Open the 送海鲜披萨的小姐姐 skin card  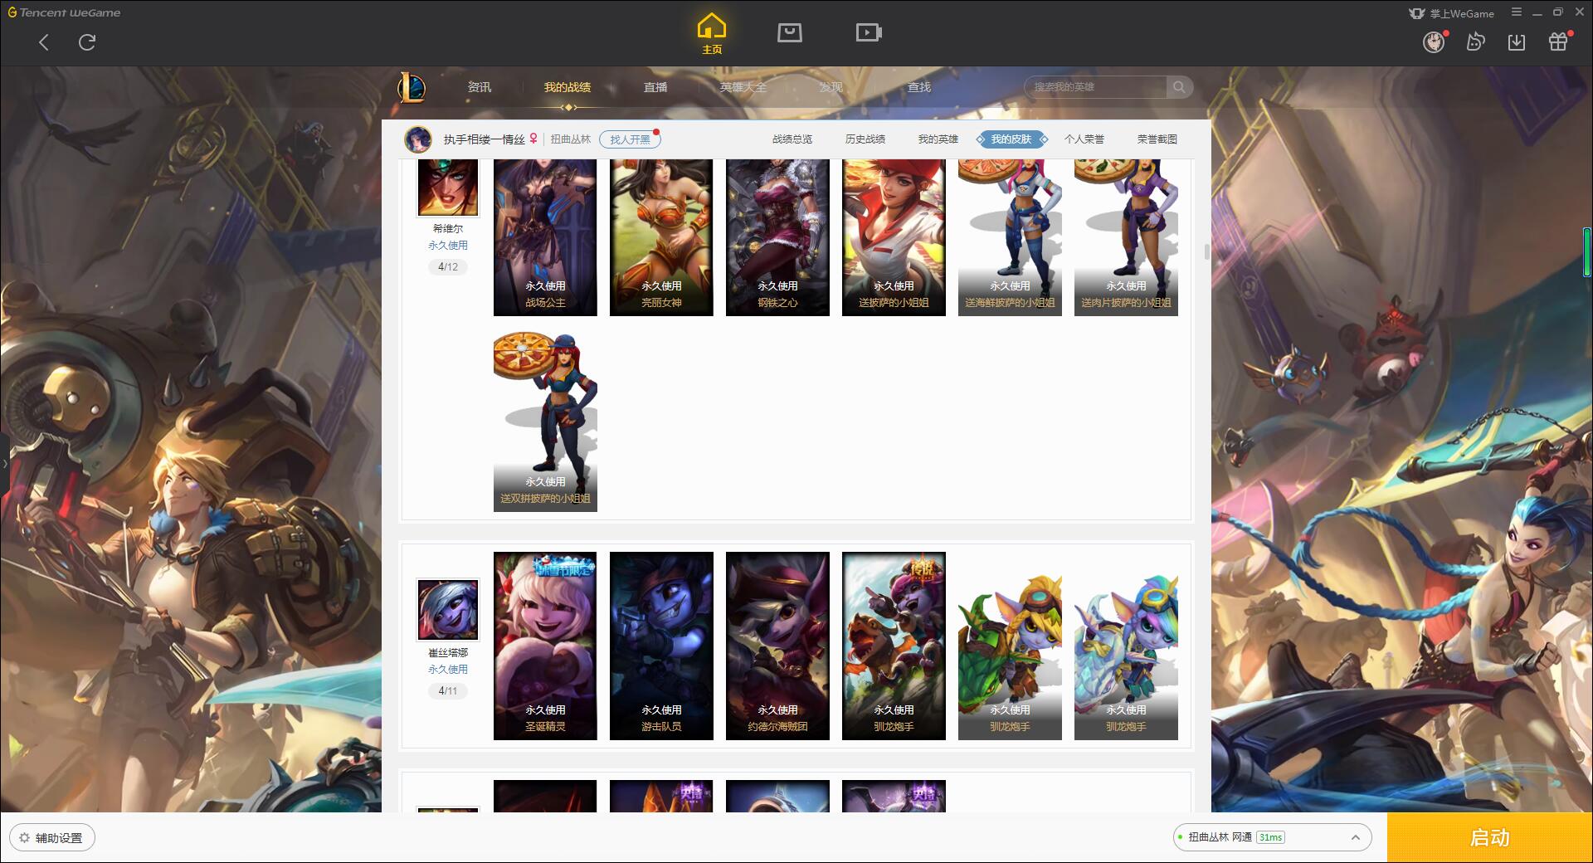(x=1010, y=237)
